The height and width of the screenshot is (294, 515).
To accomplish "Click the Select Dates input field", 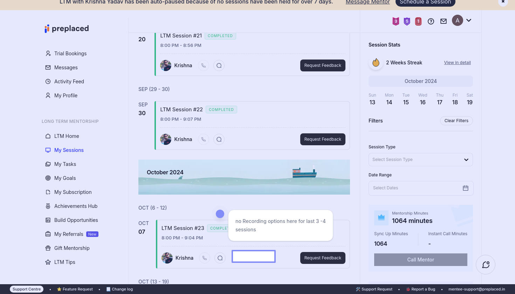I will click(413, 188).
